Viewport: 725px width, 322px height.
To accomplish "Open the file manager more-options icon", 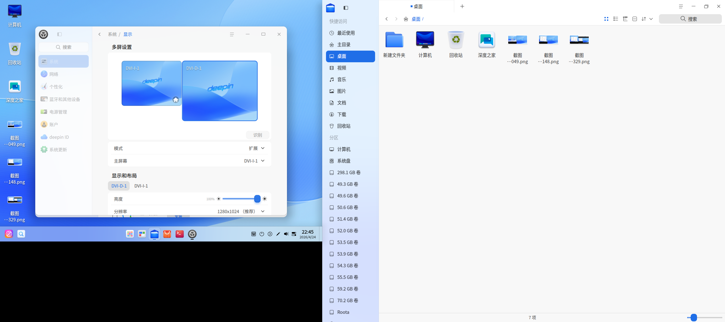I will [x=635, y=19].
